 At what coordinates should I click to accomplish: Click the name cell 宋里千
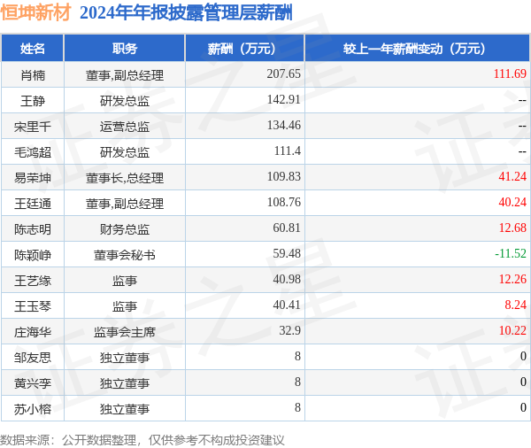click(x=33, y=127)
